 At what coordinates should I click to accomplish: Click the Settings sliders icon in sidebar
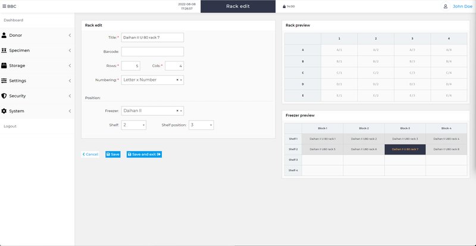click(x=4, y=80)
